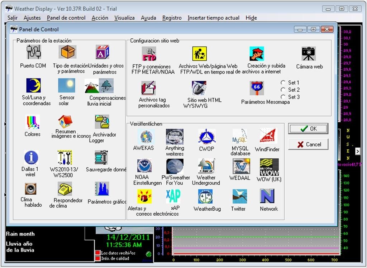Open the Cámara web icon

309,54
